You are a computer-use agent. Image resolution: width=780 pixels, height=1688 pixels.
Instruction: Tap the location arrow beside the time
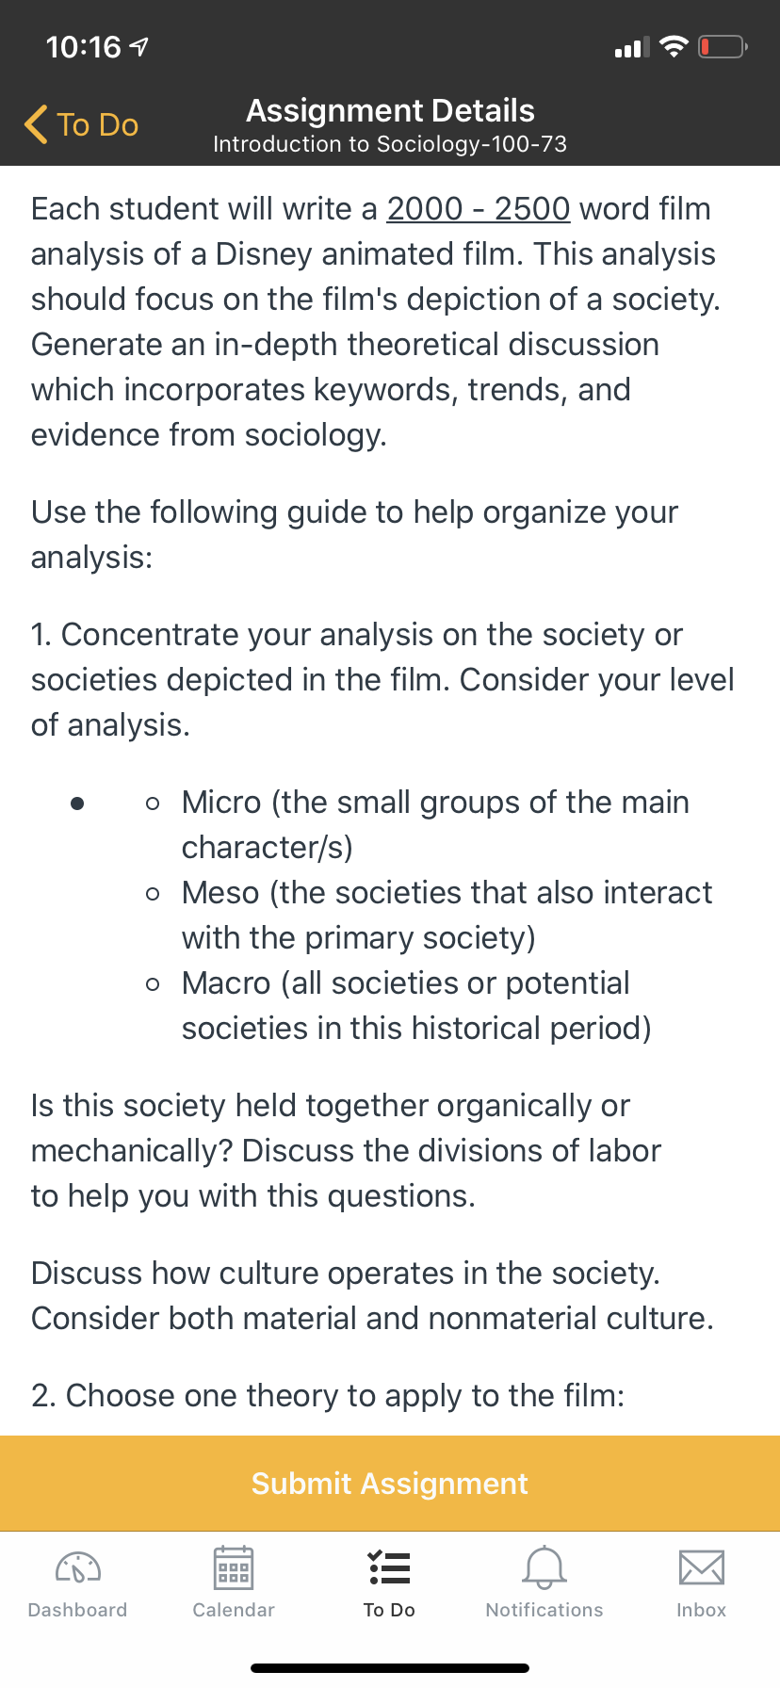click(138, 46)
